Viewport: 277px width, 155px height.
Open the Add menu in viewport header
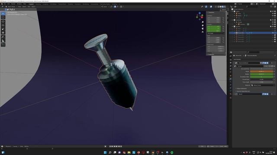coord(29,7)
